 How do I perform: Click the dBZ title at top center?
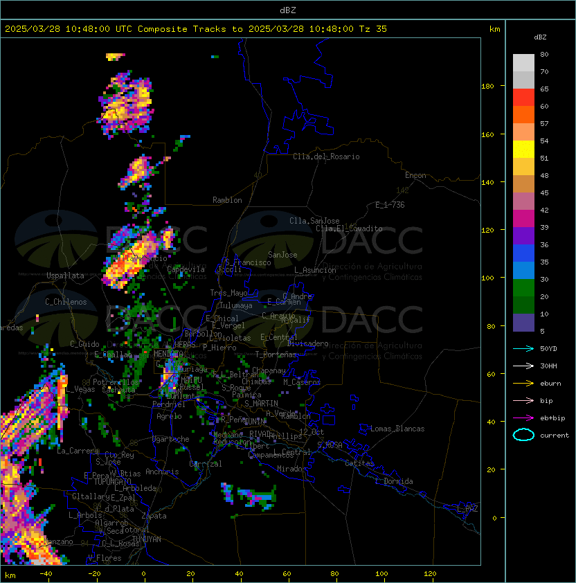tap(288, 10)
